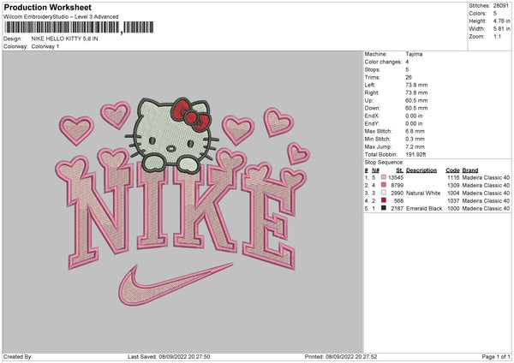Click the Page 1 of 1 indicator
The height and width of the screenshot is (363, 514).
point(496,357)
